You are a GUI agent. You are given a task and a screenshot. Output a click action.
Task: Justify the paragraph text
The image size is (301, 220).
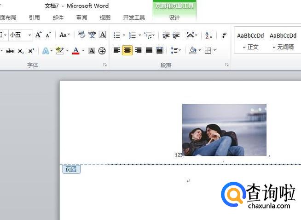point(149,50)
